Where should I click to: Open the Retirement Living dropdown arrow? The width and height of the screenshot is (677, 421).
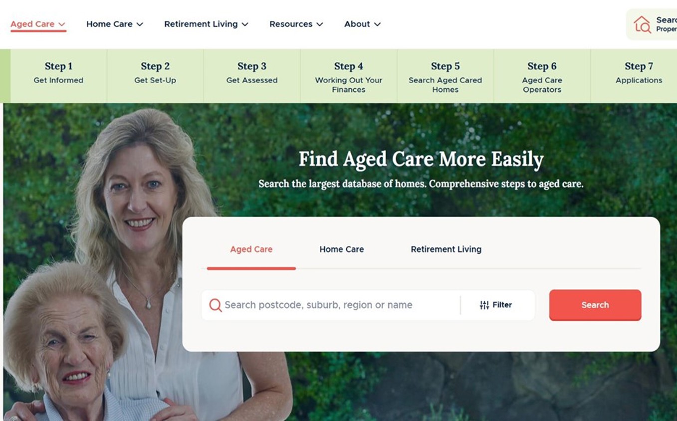click(x=245, y=24)
